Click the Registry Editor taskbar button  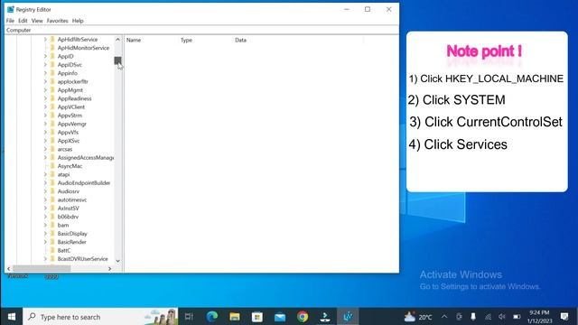point(348,317)
